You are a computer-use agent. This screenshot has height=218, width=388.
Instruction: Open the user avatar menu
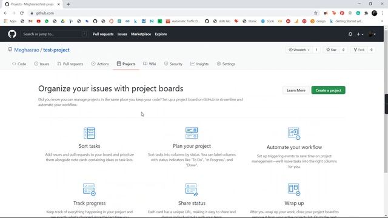pos(372,34)
